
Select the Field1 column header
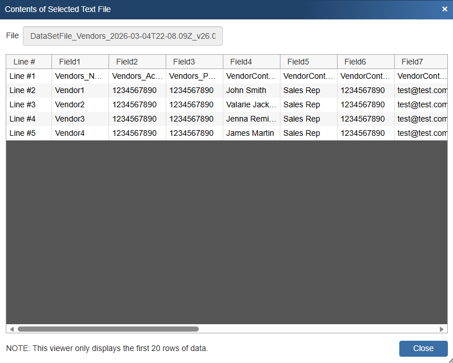coord(70,62)
